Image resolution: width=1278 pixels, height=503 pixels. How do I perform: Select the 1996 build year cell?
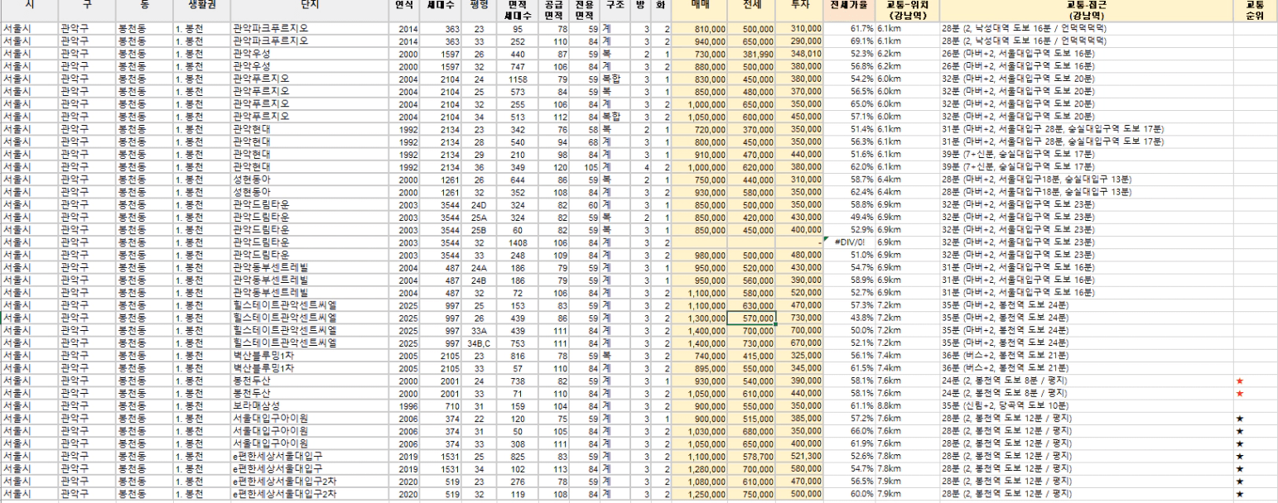pyautogui.click(x=405, y=405)
